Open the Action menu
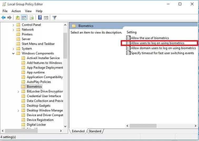The image size is (199, 141). tap(16, 11)
